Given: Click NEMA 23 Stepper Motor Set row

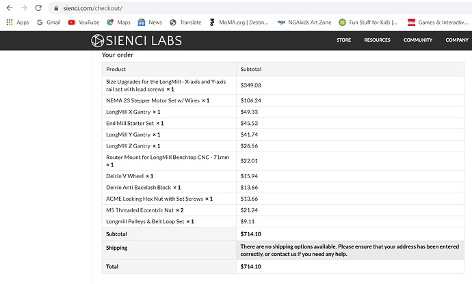Looking at the screenshot, I should pyautogui.click(x=283, y=100).
